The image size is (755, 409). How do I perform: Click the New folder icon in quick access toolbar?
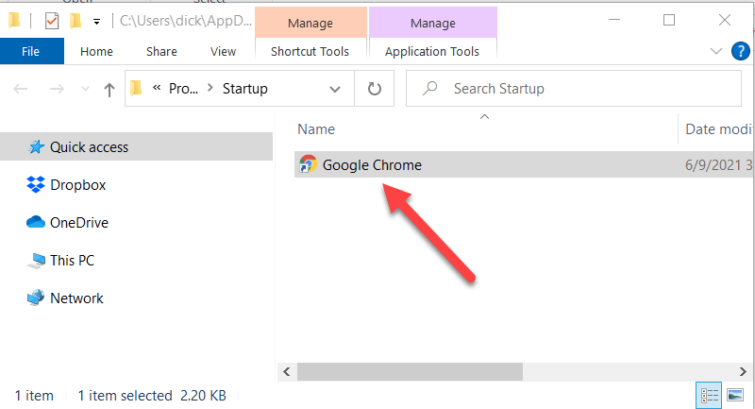(x=75, y=21)
